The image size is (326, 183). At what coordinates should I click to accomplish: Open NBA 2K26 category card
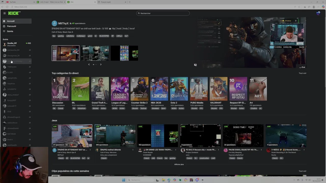coord(159,89)
